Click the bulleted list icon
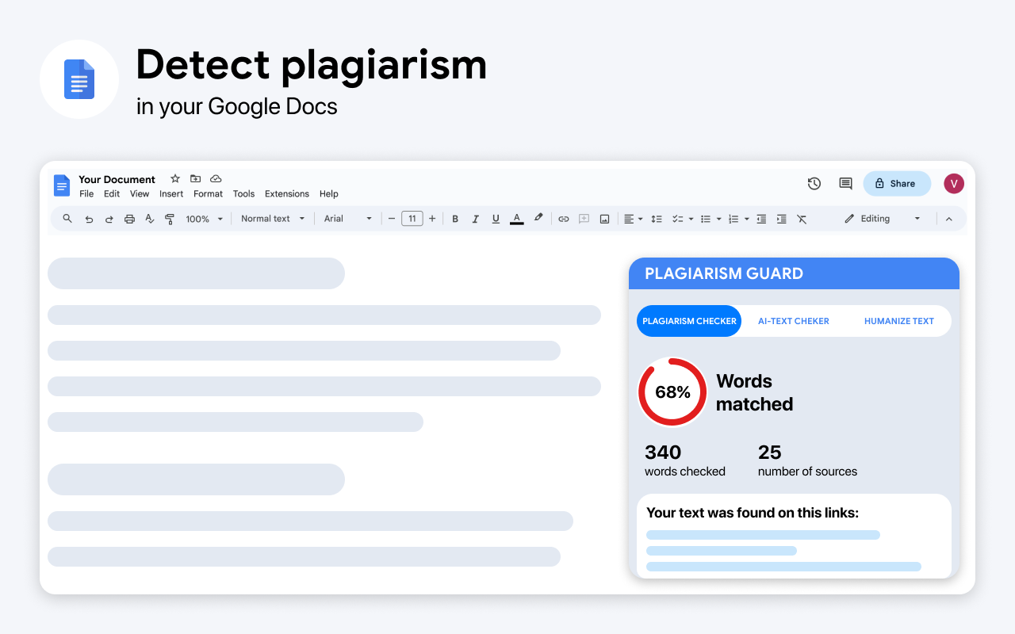This screenshot has height=634, width=1015. pyautogui.click(x=705, y=219)
